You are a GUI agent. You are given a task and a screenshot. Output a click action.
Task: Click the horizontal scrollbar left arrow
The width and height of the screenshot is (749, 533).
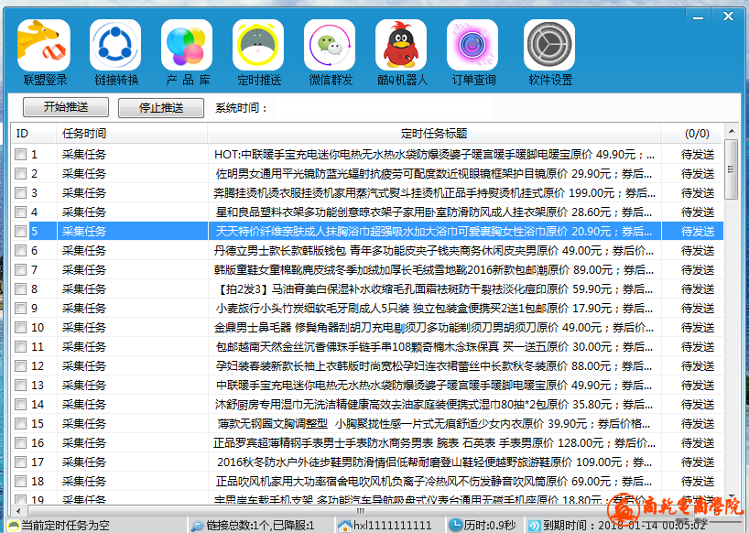pyautogui.click(x=18, y=510)
